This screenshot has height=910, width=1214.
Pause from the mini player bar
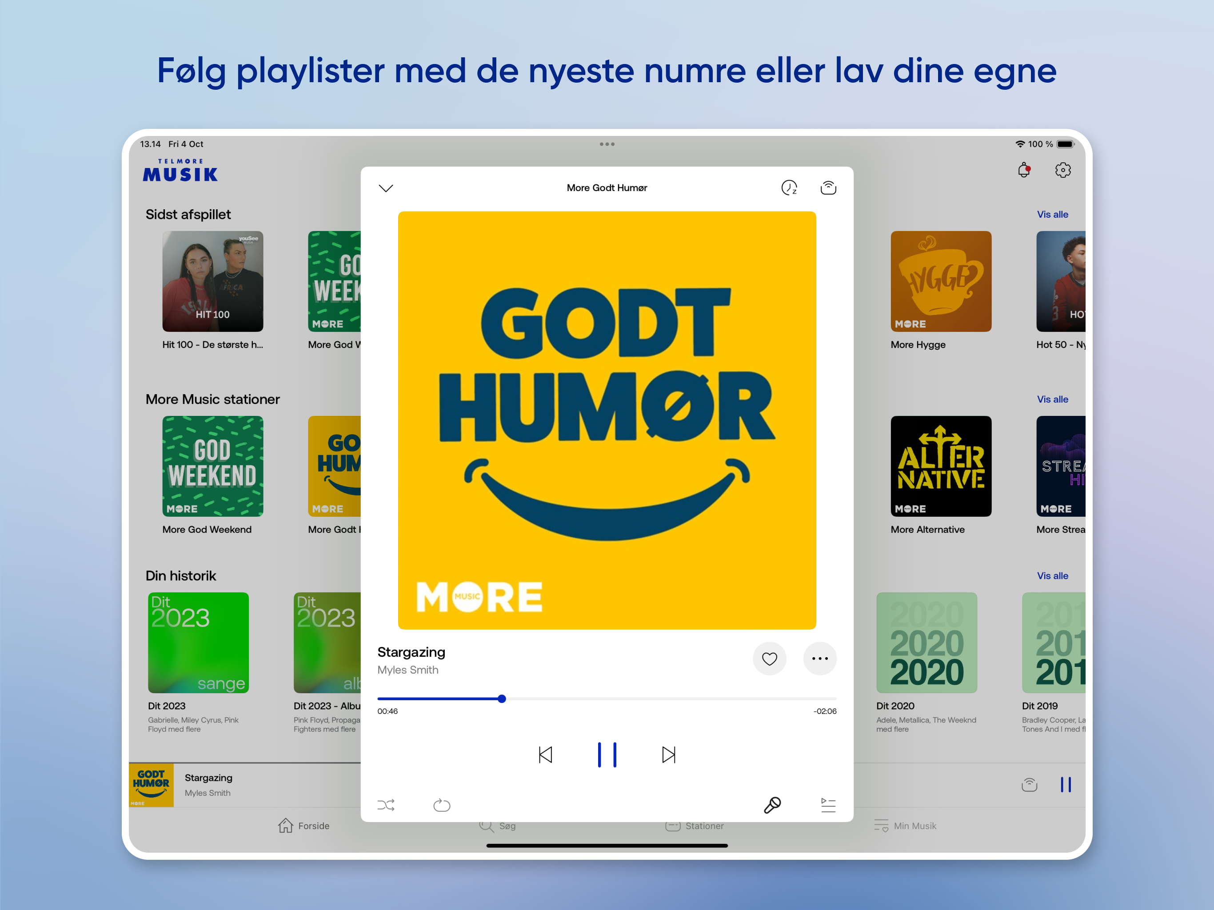coord(1065,785)
